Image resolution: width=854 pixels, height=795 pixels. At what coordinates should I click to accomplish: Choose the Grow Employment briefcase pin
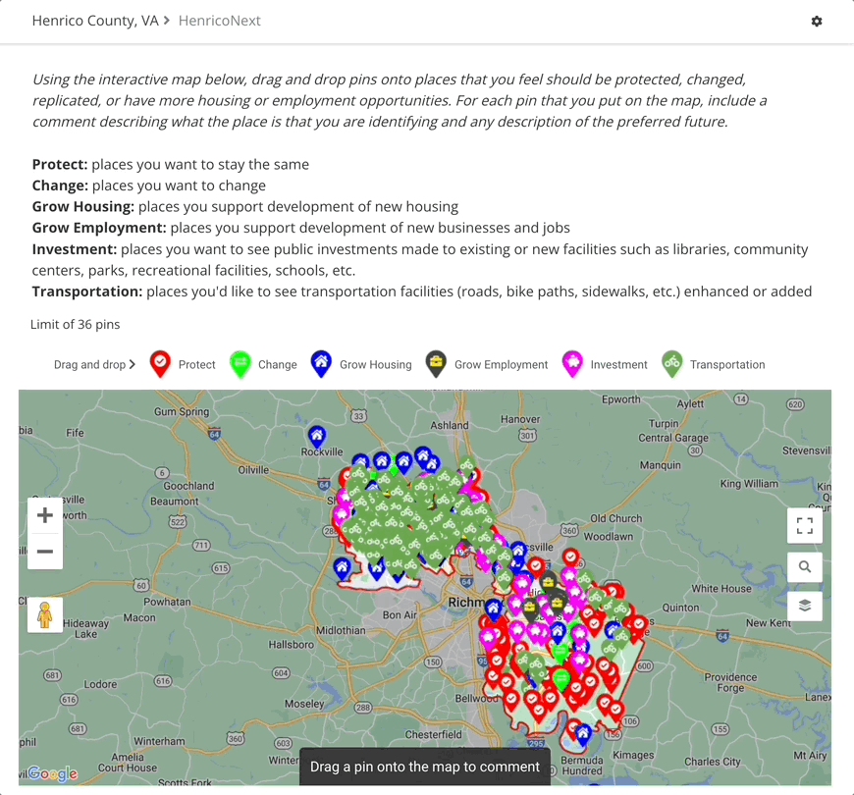(436, 363)
